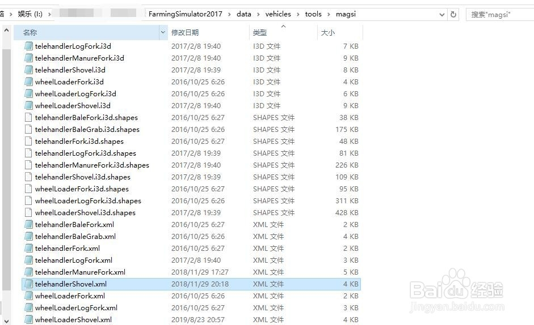Viewport: 534px width, 325px height.
Task: Sort files by the 大小 column header
Action: 340,32
